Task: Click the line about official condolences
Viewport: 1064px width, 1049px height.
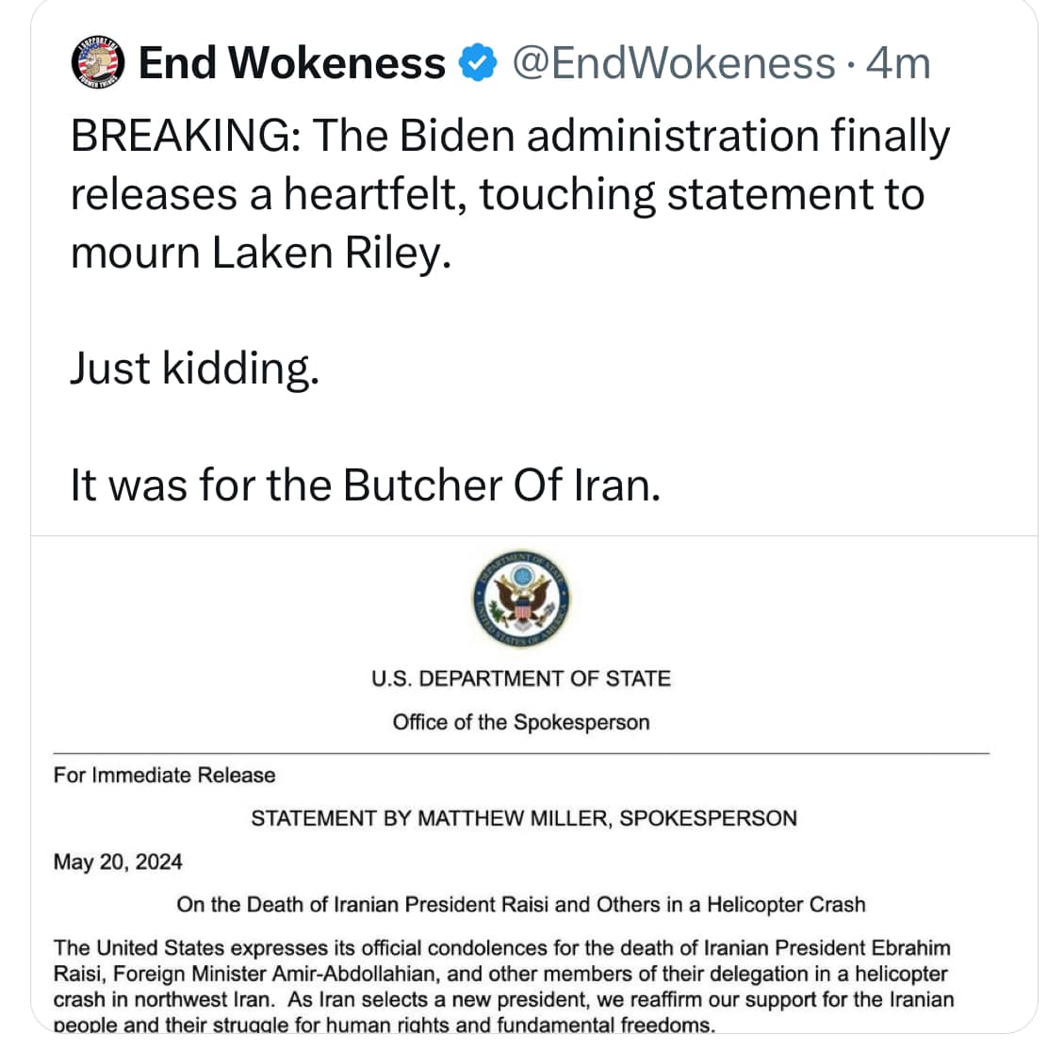Action: pos(501,948)
